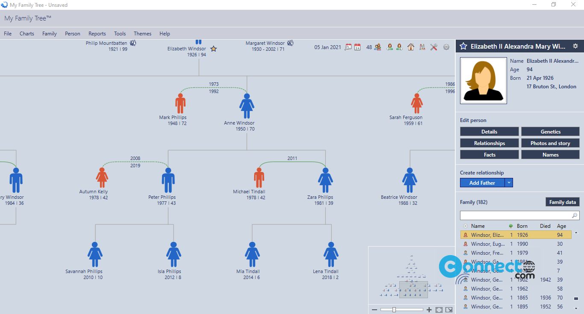This screenshot has width=584, height=314.
Task: Open the family chart layout icon
Action: [x=422, y=47]
